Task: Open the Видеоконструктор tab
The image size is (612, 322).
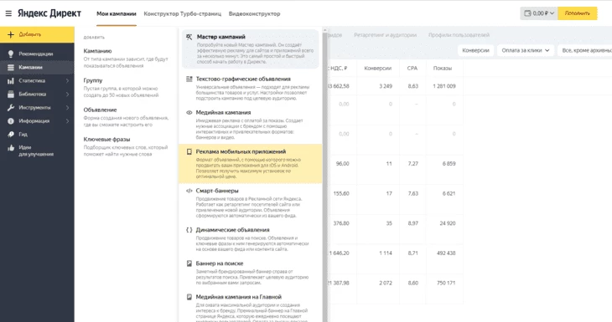Action: [x=255, y=13]
